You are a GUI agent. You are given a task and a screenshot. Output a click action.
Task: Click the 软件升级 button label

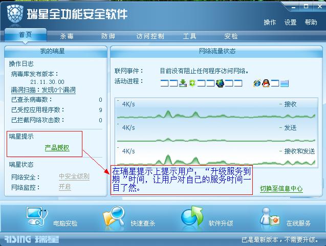point(221,223)
